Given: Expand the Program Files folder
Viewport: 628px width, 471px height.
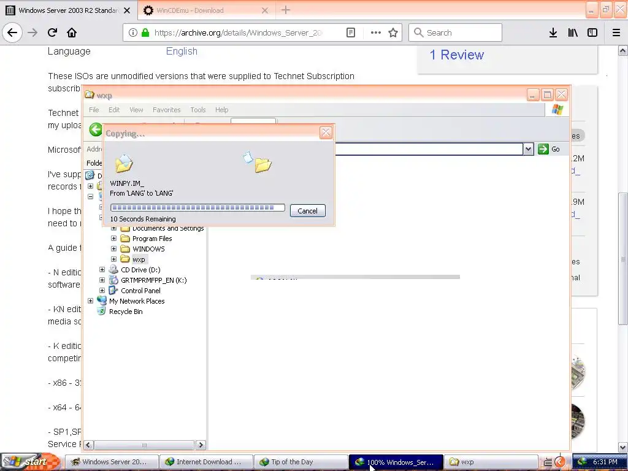Looking at the screenshot, I should click(113, 239).
